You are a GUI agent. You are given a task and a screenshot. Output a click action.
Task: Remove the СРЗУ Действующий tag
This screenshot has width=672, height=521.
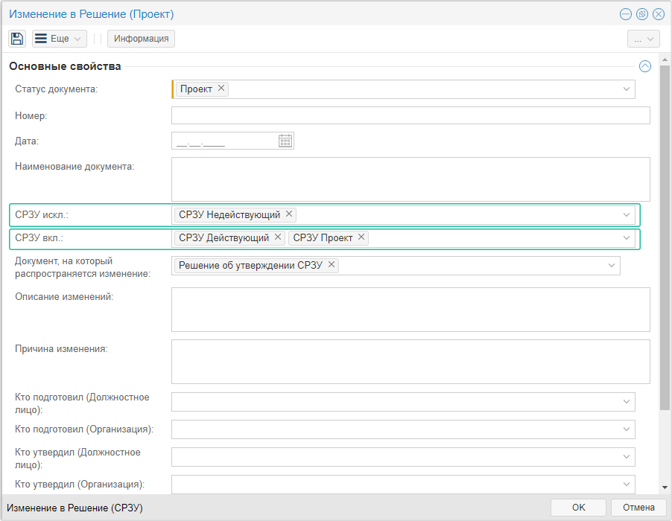click(278, 237)
